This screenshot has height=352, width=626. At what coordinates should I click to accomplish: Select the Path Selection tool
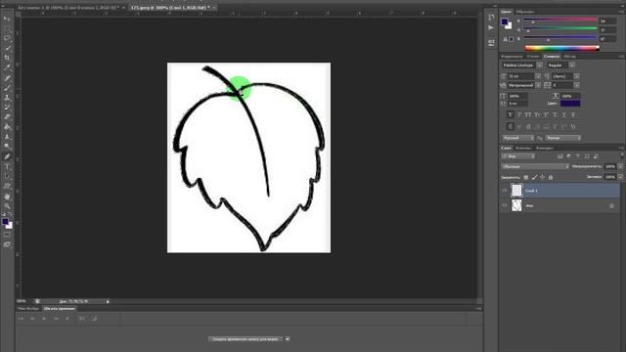[7, 176]
